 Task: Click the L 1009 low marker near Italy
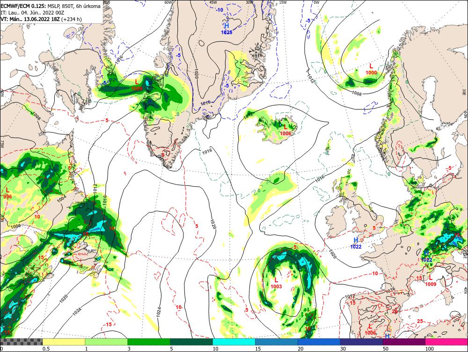(x=431, y=281)
